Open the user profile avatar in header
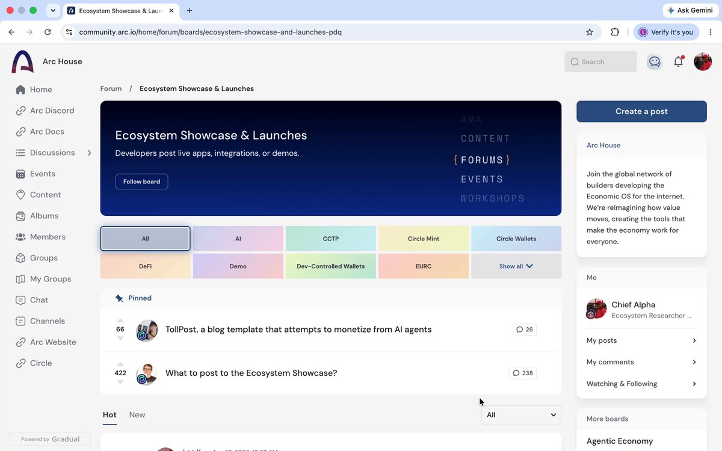Image resolution: width=722 pixels, height=451 pixels. click(703, 61)
